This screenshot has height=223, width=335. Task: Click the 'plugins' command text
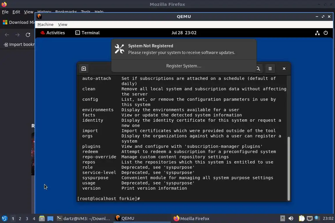click(x=91, y=146)
